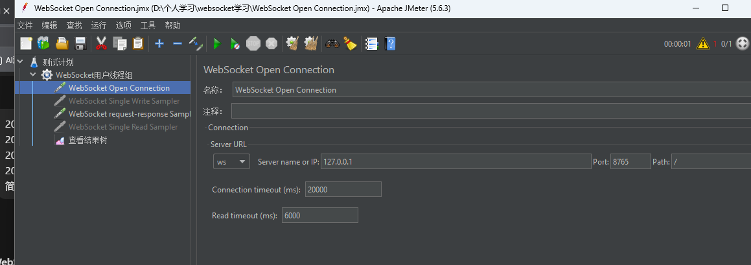Click the Shutdown threads icon

click(271, 43)
